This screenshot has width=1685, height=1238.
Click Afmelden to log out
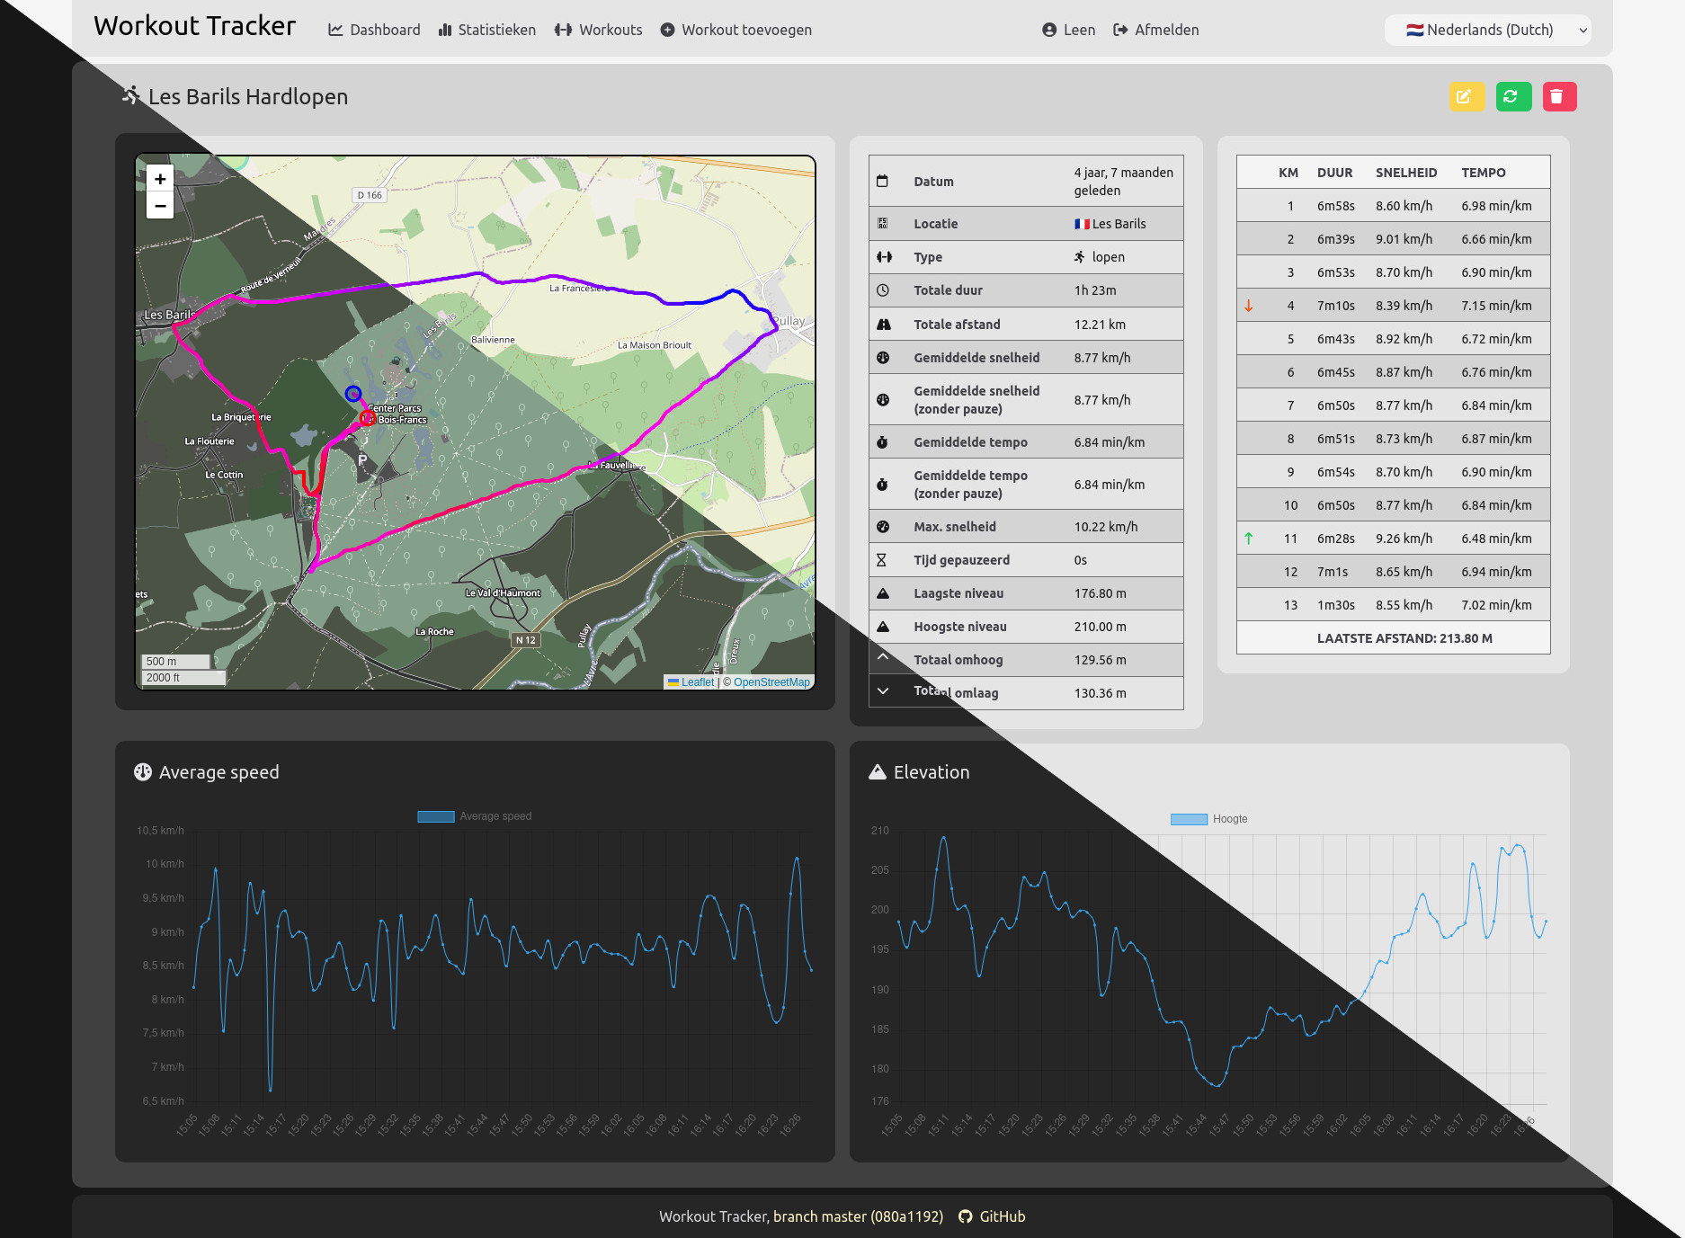pyautogui.click(x=1155, y=30)
